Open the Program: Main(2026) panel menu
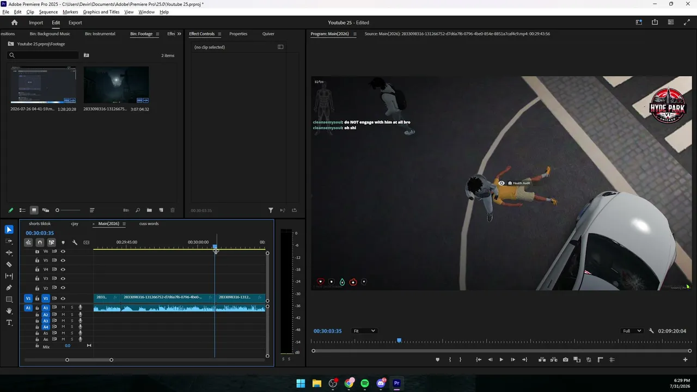Image resolution: width=697 pixels, height=392 pixels. [354, 34]
